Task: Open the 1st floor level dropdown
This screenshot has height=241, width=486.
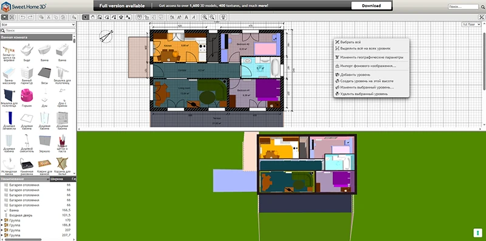Action: point(471,24)
